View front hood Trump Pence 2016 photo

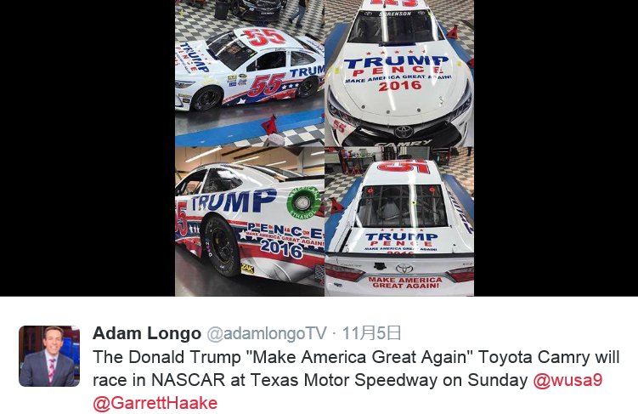tap(399, 73)
